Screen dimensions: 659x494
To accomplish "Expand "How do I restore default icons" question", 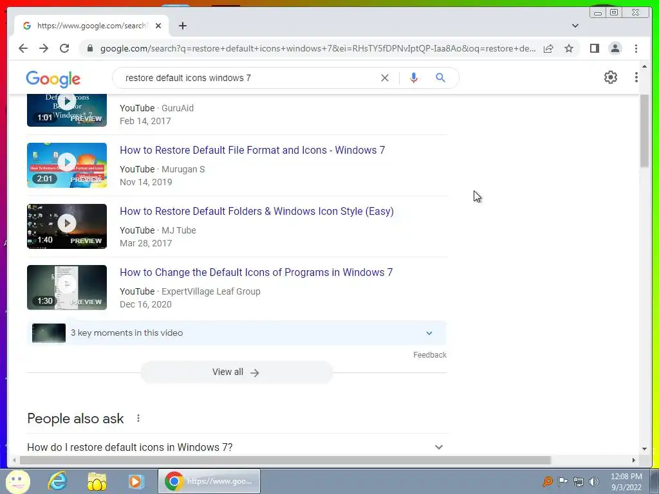I will pyautogui.click(x=236, y=447).
